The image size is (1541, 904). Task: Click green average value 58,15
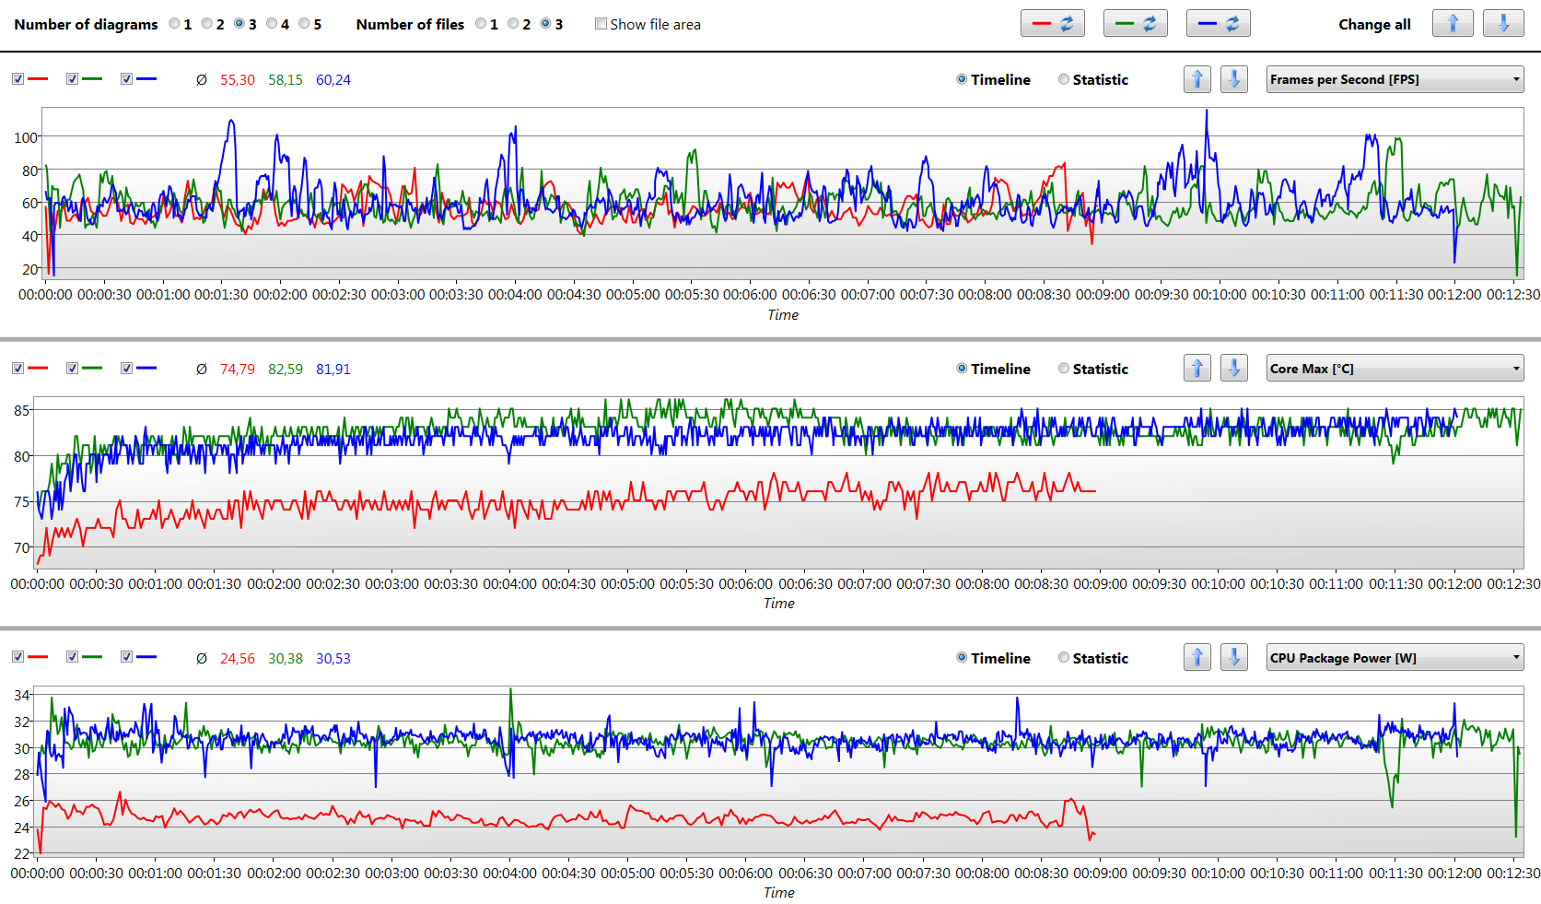(x=286, y=80)
